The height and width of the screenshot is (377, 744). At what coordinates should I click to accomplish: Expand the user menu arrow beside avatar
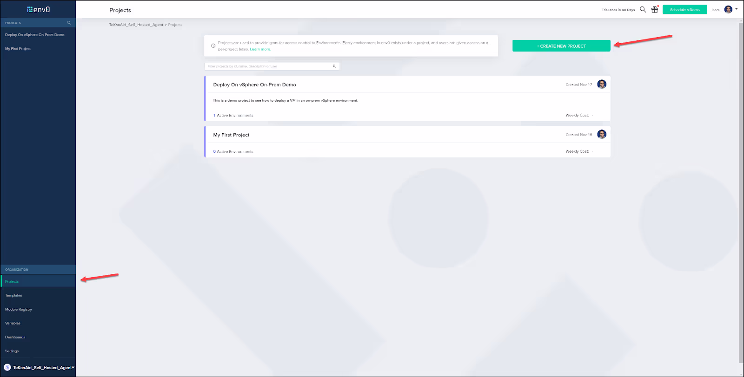pos(737,9)
